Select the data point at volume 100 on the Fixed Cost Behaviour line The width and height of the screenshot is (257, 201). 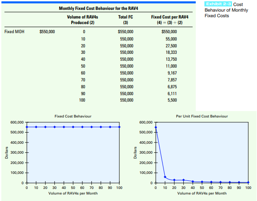(119, 127)
